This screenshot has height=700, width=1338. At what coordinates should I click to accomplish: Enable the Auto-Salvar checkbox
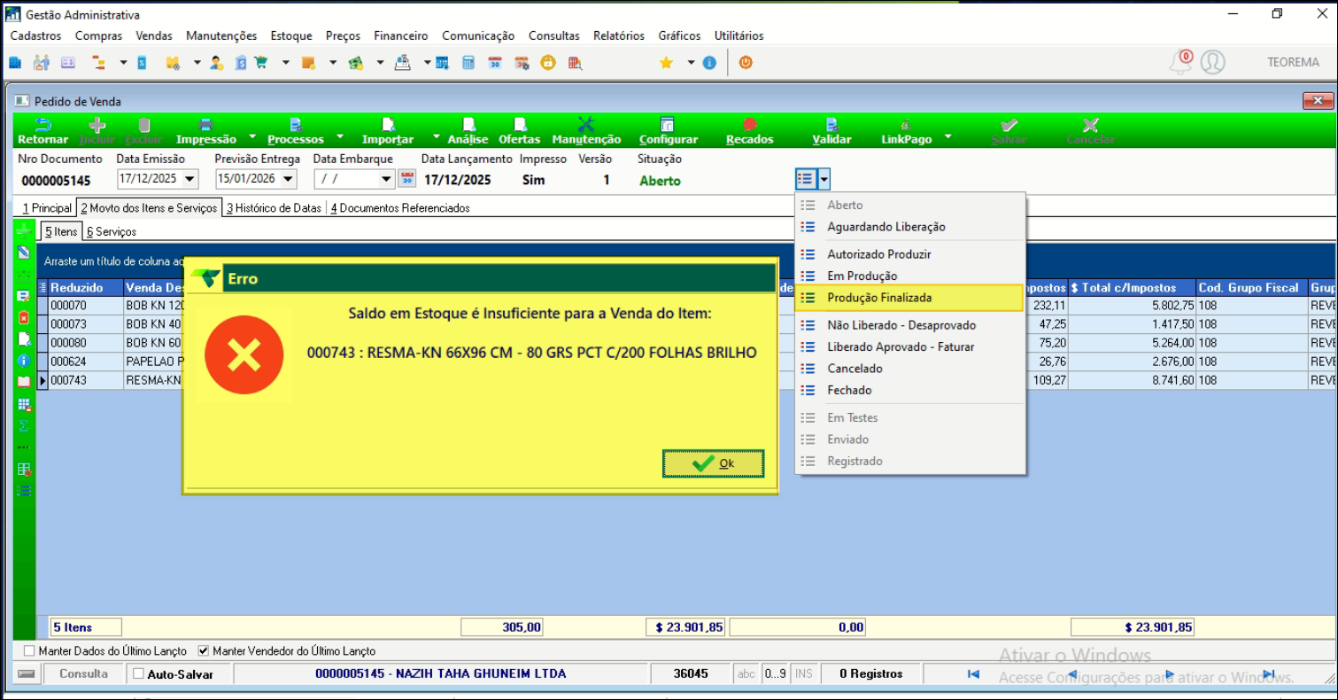(x=138, y=673)
